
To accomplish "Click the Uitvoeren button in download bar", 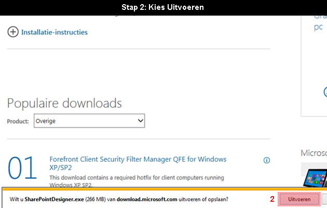I will click(299, 199).
